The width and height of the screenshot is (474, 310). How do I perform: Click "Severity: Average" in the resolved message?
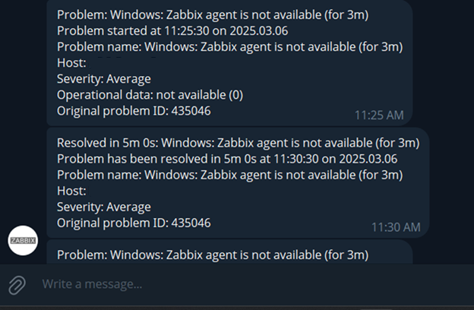coord(104,207)
